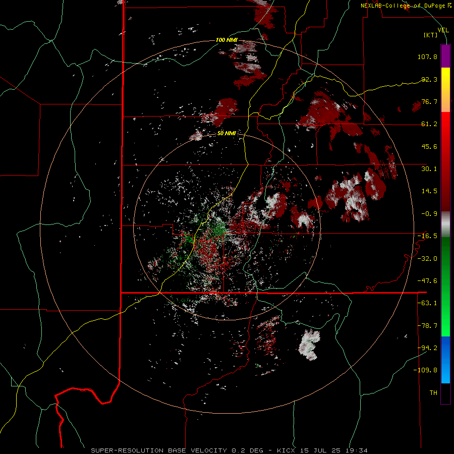This screenshot has height=454, width=454.
Task: Select the 92.3 velocity scale value
Action: pyautogui.click(x=429, y=79)
